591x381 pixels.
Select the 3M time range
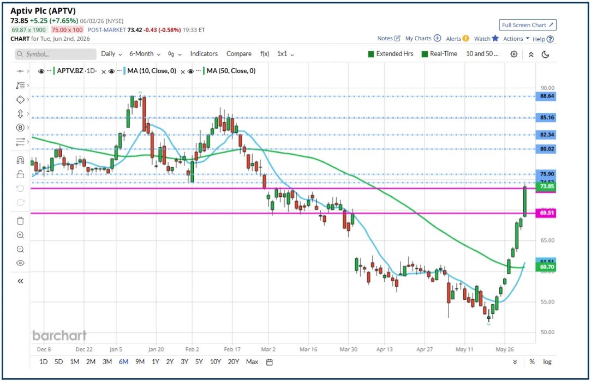point(107,362)
